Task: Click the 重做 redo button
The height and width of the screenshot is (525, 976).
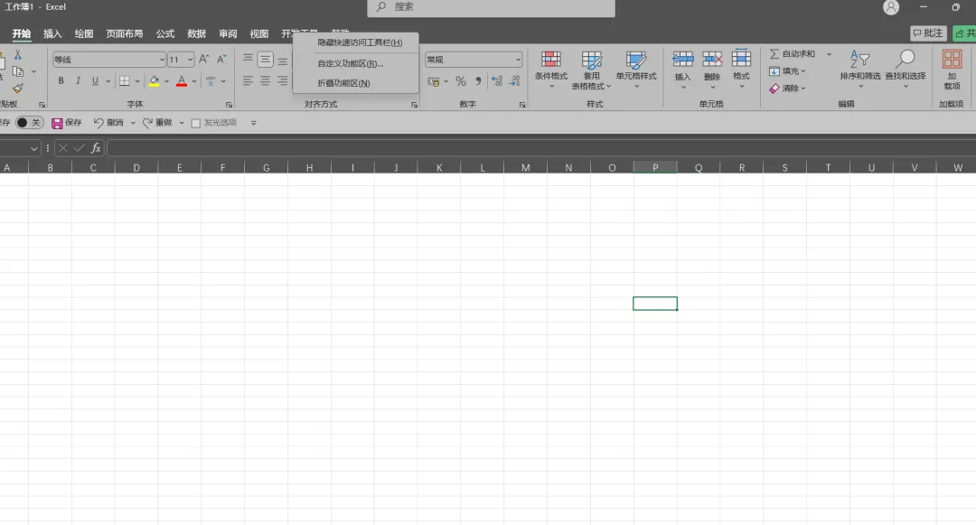Action: tap(157, 123)
